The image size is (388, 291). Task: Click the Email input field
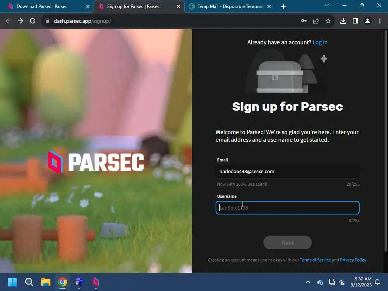point(288,172)
